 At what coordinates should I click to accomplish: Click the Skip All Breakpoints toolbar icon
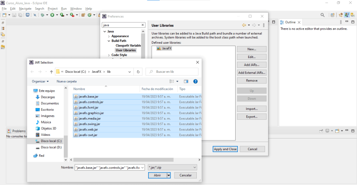[x=35, y=15]
